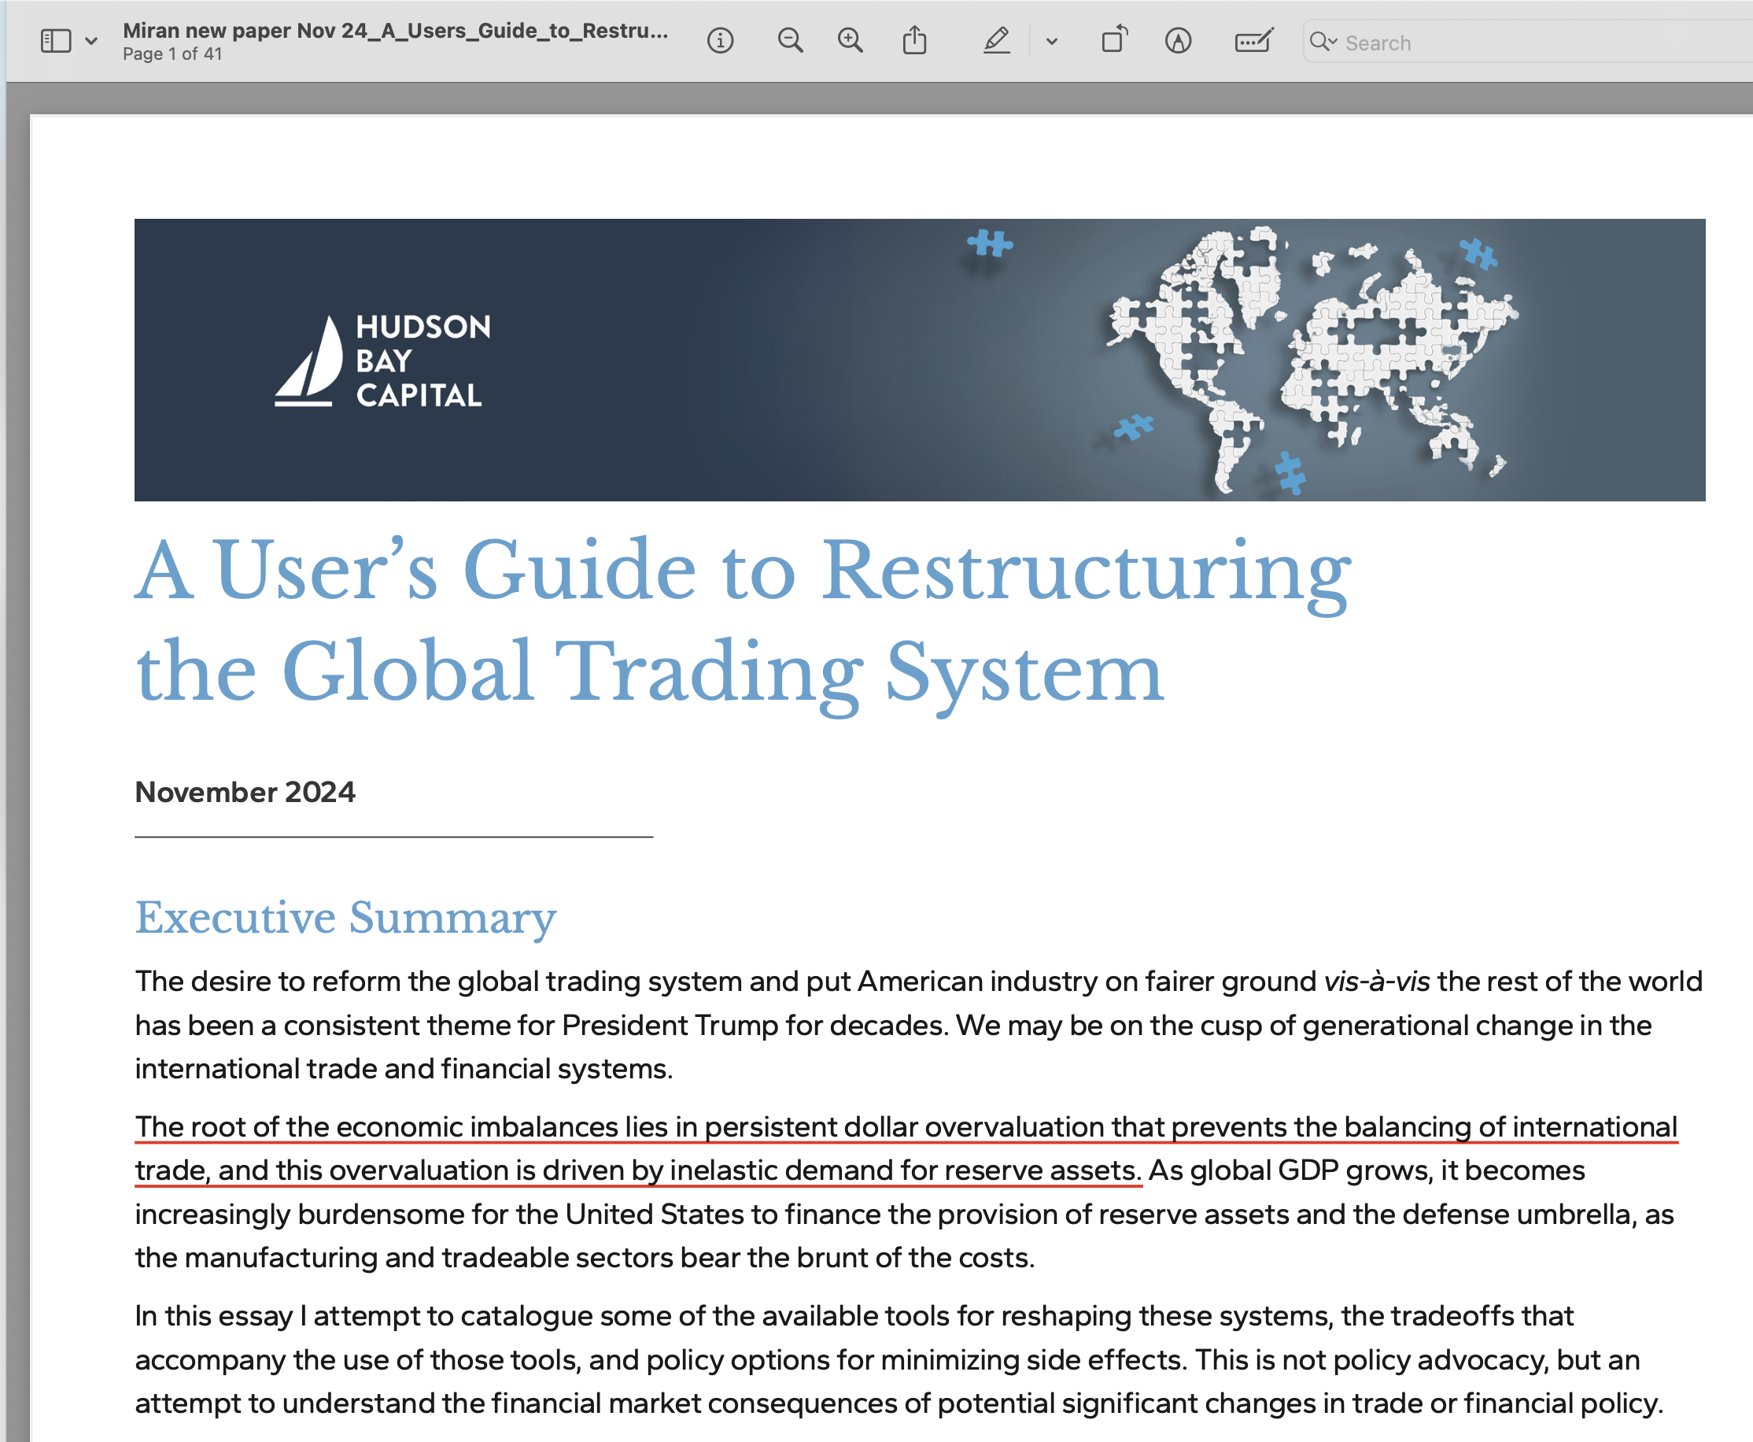Select the highlight pen tool
Viewport: 1753px width, 1442px height.
pyautogui.click(x=997, y=41)
